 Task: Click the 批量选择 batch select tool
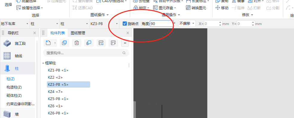[x=26, y=1]
